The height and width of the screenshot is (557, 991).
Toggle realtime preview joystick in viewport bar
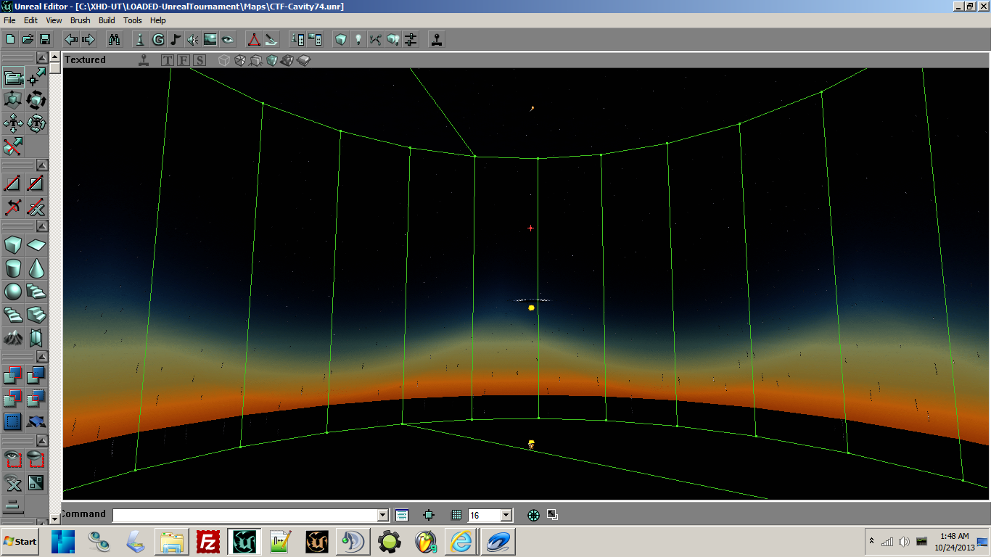(144, 60)
